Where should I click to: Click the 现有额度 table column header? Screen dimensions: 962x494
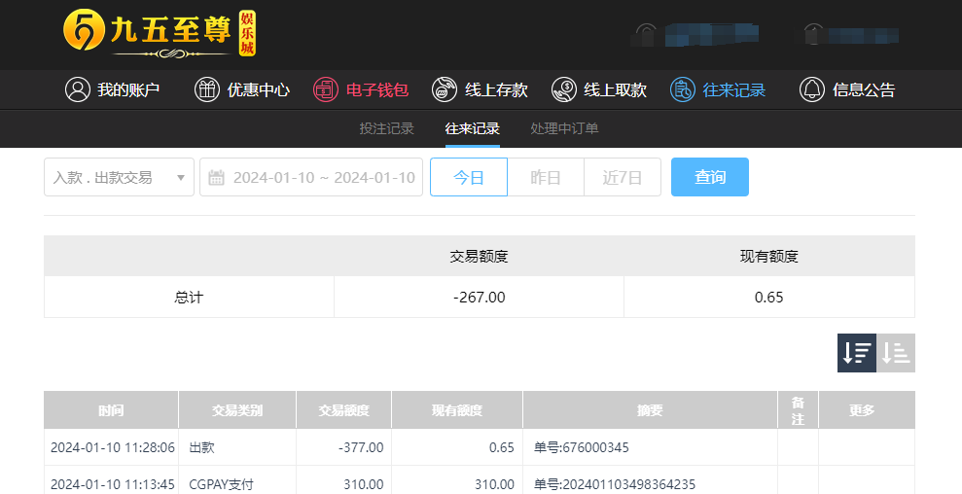pos(457,410)
